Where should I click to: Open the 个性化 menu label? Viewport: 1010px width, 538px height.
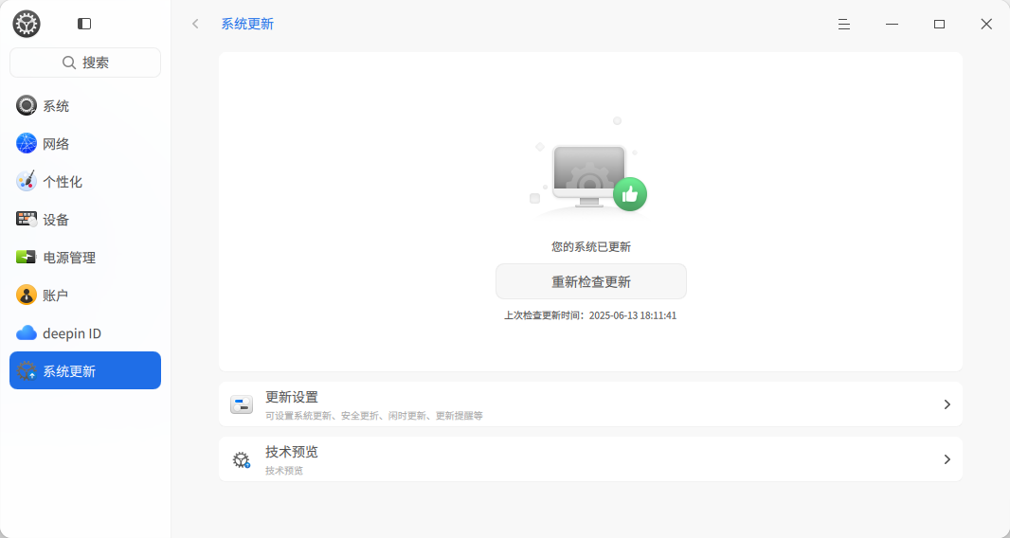pyautogui.click(x=63, y=182)
